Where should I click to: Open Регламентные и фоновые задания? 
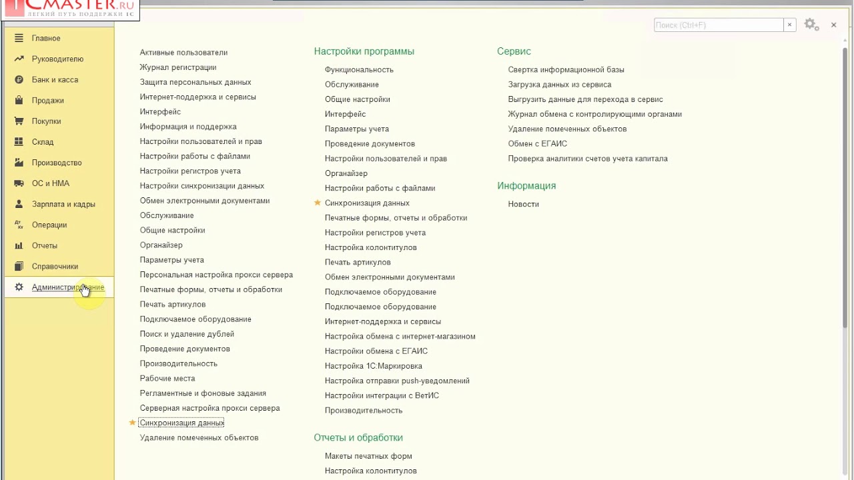[x=203, y=393]
